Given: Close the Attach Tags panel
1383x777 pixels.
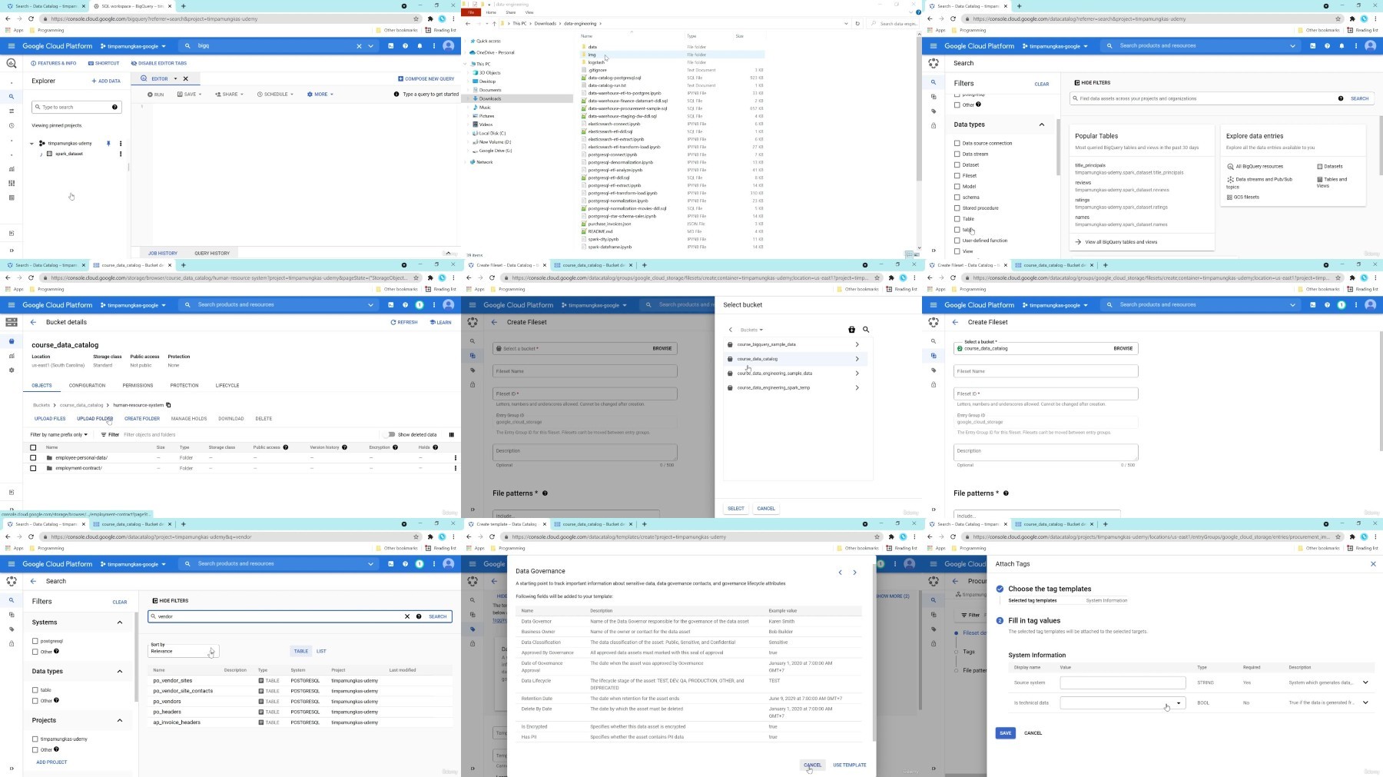Looking at the screenshot, I should pyautogui.click(x=1373, y=564).
